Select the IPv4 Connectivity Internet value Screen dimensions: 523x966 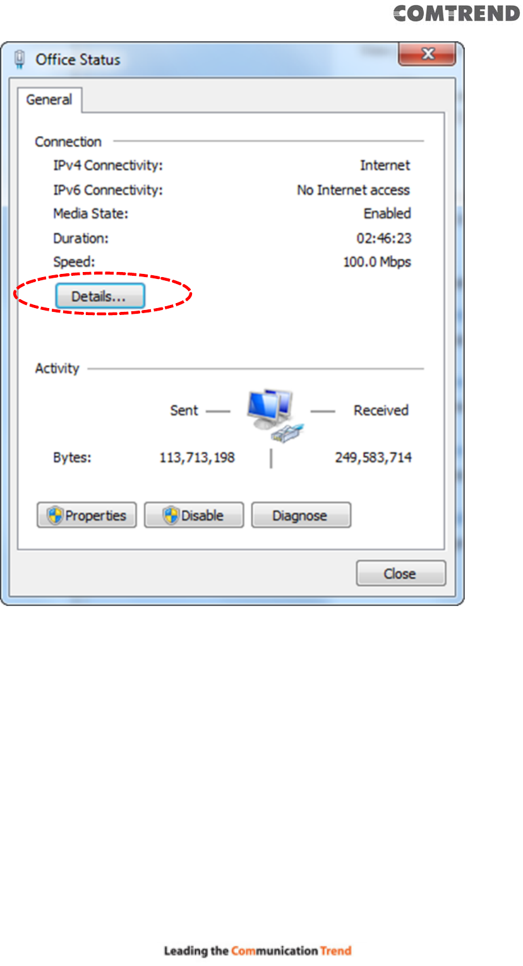point(385,166)
